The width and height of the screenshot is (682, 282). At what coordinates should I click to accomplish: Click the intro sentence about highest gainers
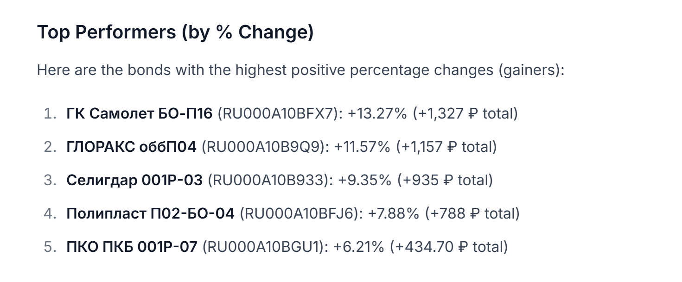point(300,70)
